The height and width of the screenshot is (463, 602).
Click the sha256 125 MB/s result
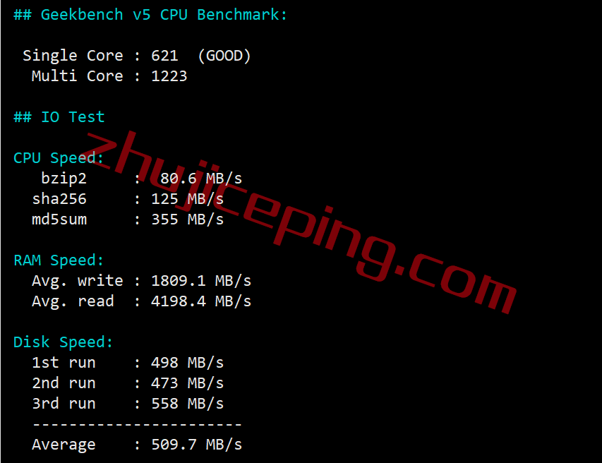[187, 199]
